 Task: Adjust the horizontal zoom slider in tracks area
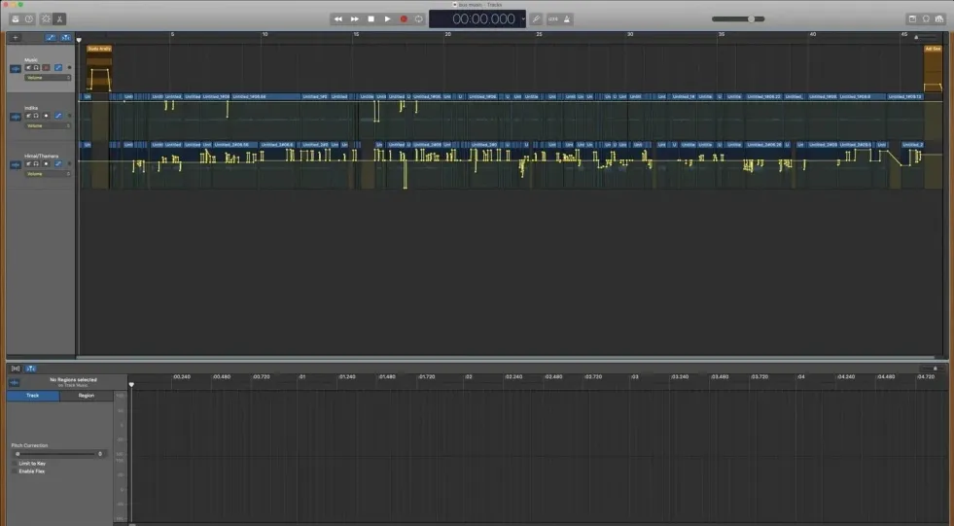(926, 38)
